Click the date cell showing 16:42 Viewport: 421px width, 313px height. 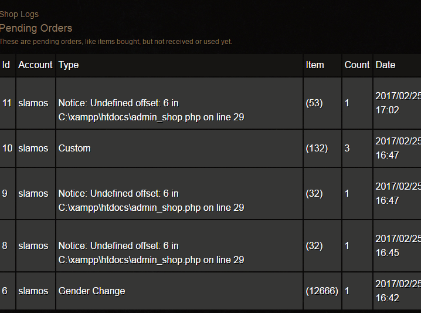398,291
